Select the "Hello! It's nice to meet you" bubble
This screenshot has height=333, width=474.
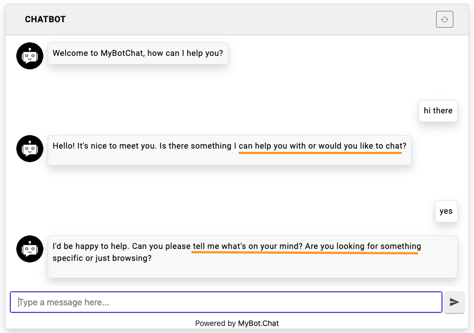pos(229,150)
